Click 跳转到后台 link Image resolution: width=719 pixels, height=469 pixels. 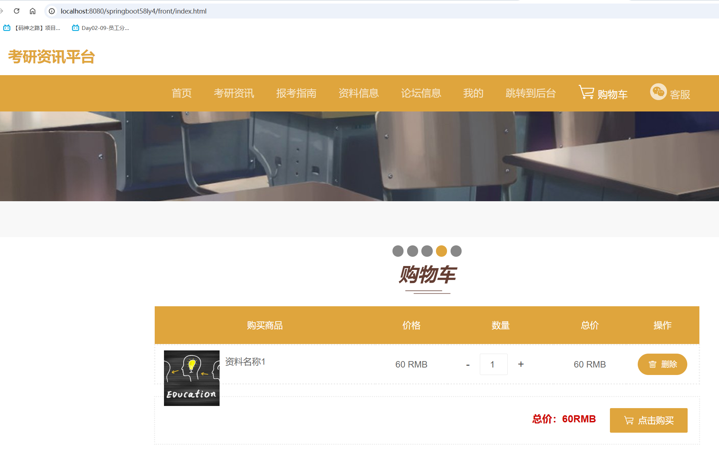click(x=531, y=93)
